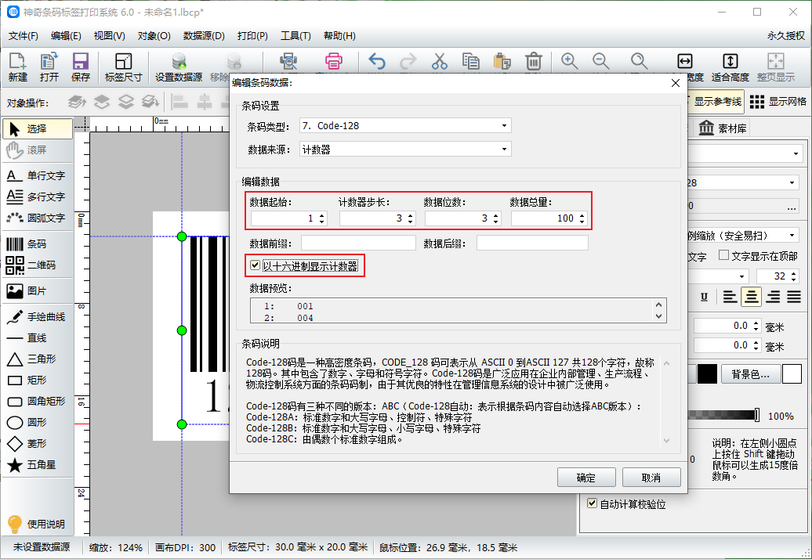Open the 数据源(D) menu

coord(204,36)
